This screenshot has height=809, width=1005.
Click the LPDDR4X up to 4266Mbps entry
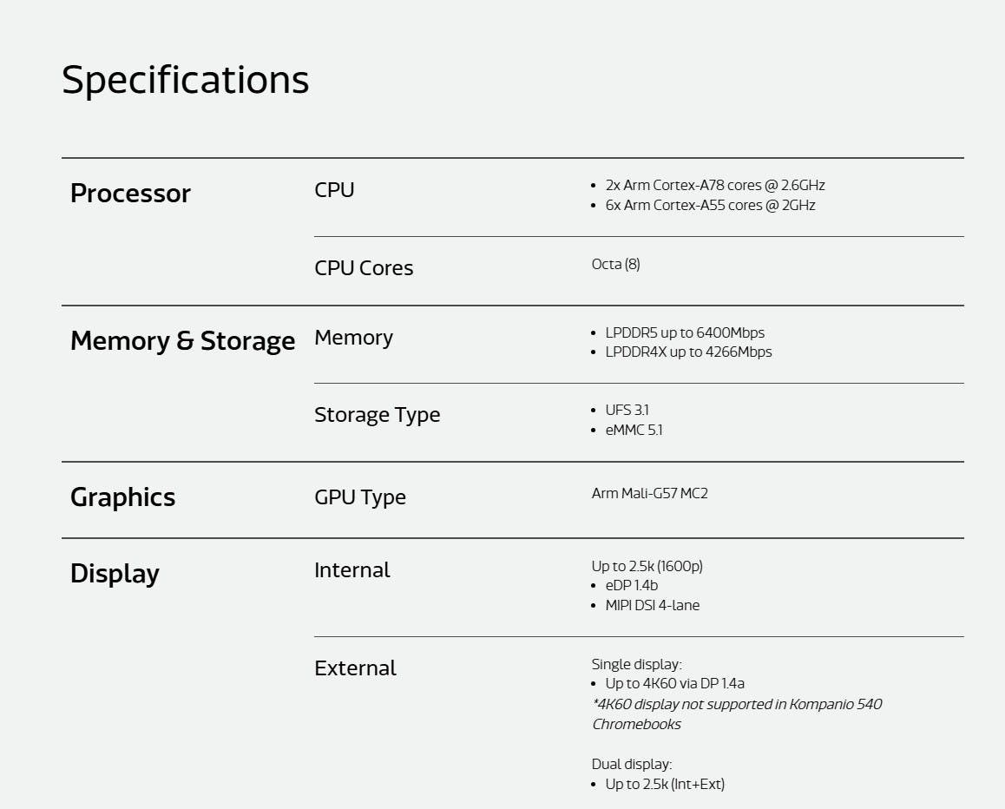pos(688,352)
